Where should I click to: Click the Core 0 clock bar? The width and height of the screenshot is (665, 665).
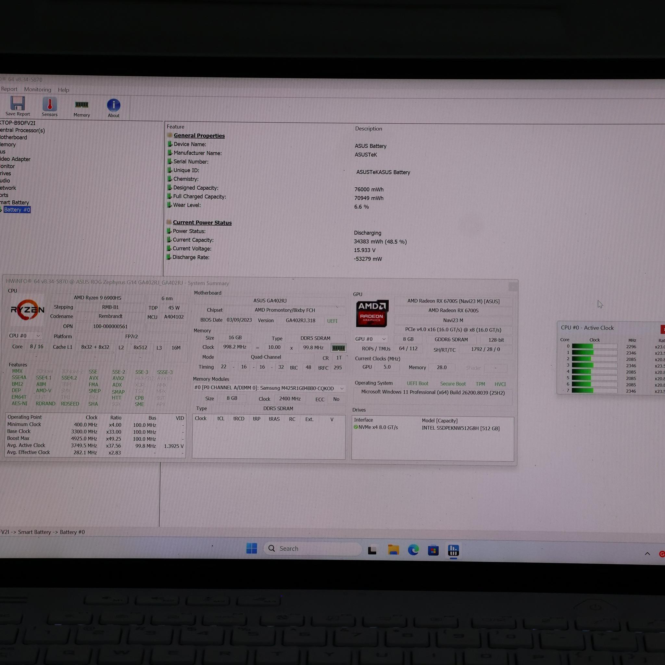tap(595, 346)
